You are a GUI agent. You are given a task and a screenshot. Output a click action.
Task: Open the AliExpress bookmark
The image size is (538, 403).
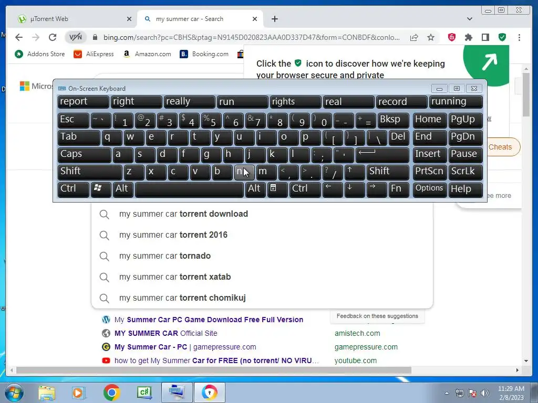[x=94, y=54]
